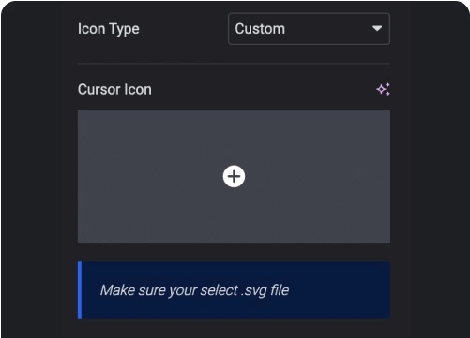Click the Icon Type label

coord(109,29)
